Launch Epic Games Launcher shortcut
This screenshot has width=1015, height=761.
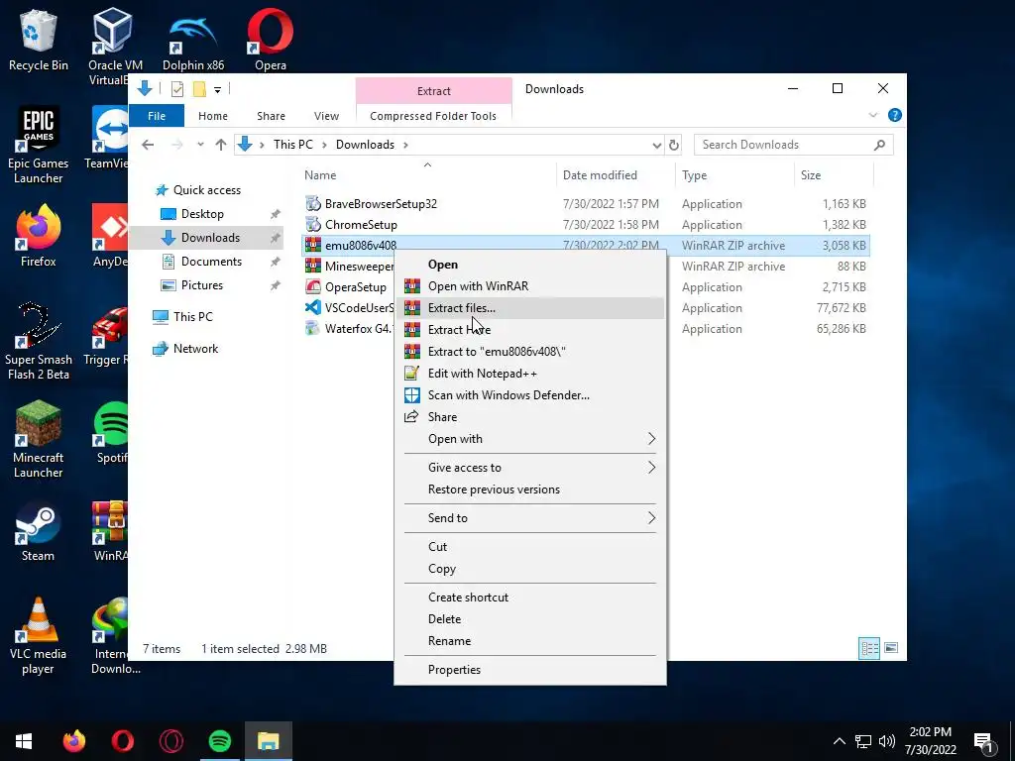(39, 144)
